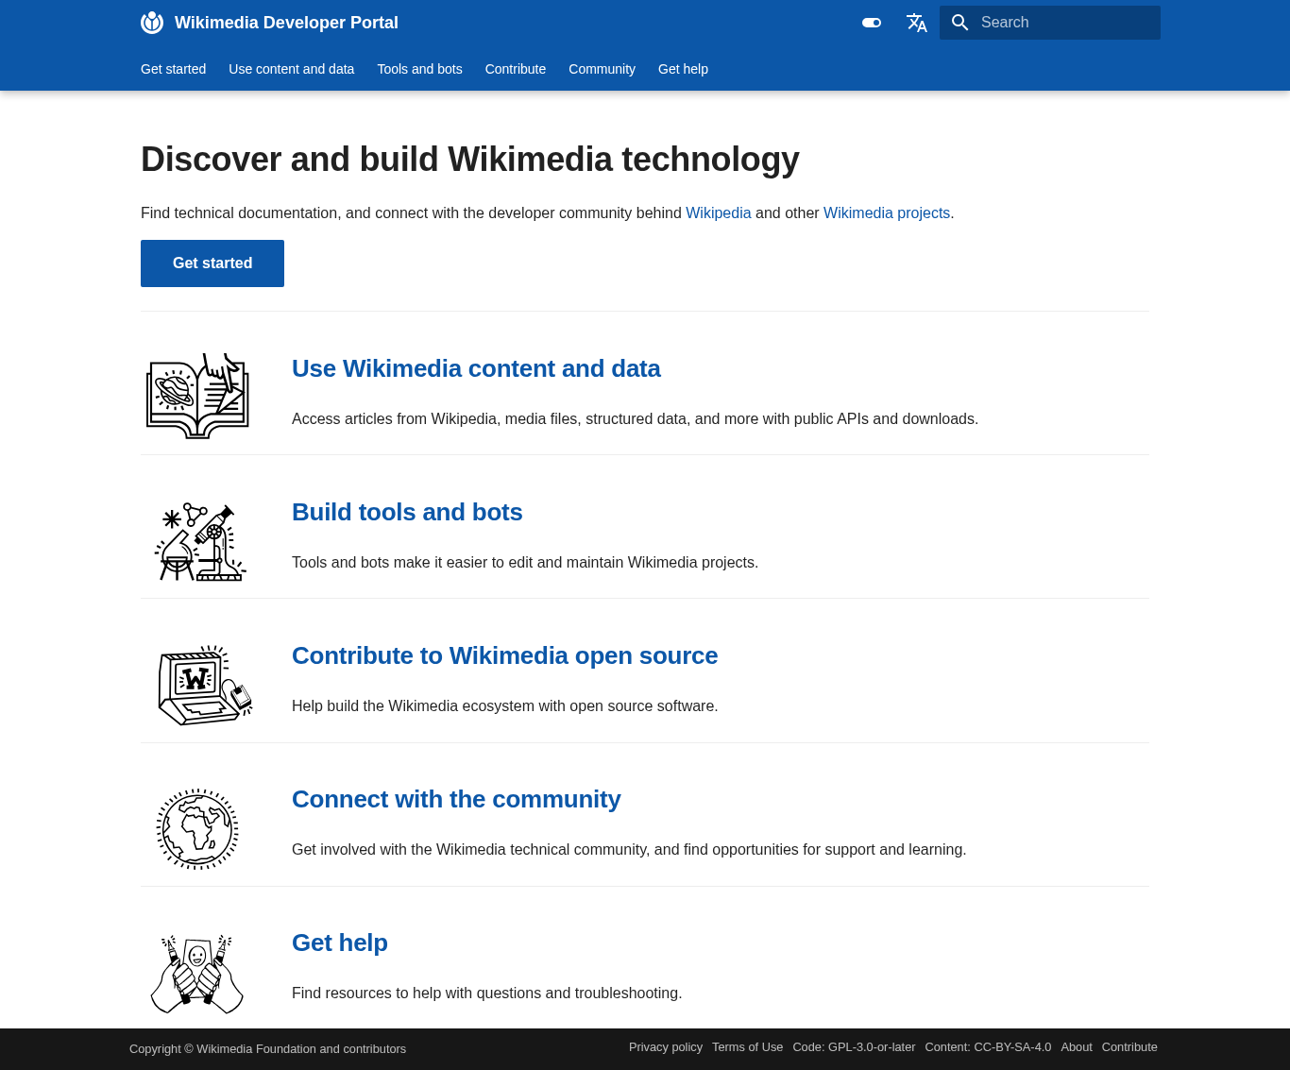The image size is (1290, 1070).
Task: Open the Get help section heading
Action: click(x=340, y=943)
